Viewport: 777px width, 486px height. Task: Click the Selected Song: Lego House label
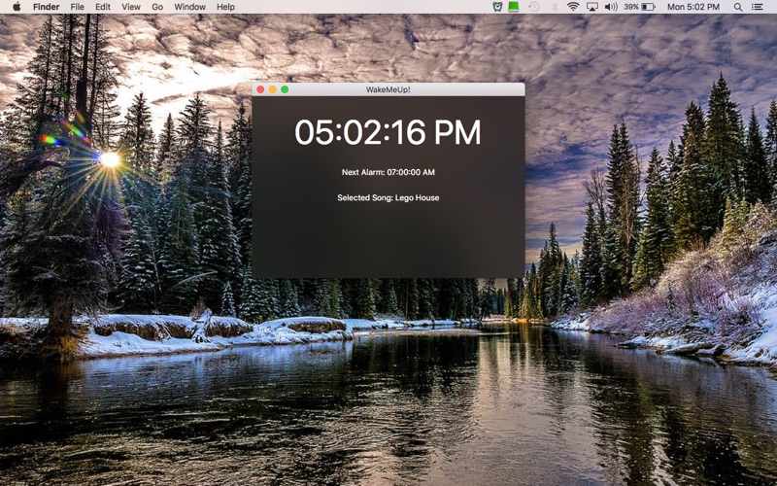coord(388,197)
